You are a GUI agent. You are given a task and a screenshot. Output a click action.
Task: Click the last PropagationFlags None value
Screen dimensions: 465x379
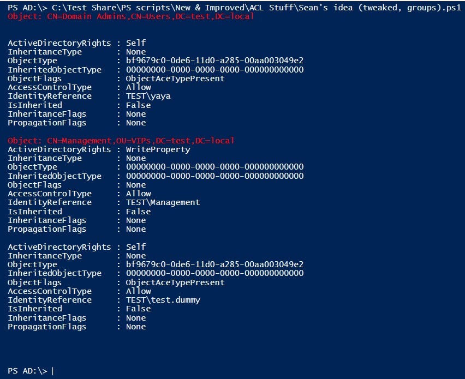pyautogui.click(x=136, y=327)
